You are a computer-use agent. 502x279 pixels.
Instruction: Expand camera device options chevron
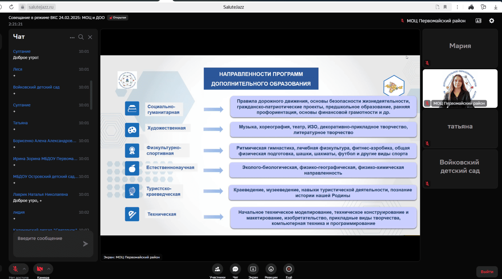click(49, 269)
